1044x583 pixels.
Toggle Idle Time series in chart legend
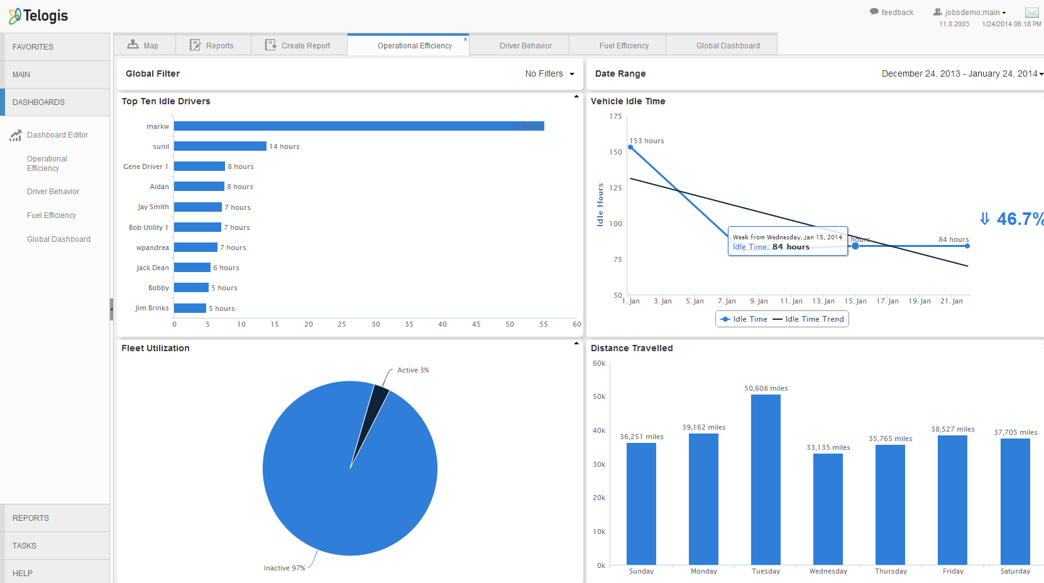point(744,319)
